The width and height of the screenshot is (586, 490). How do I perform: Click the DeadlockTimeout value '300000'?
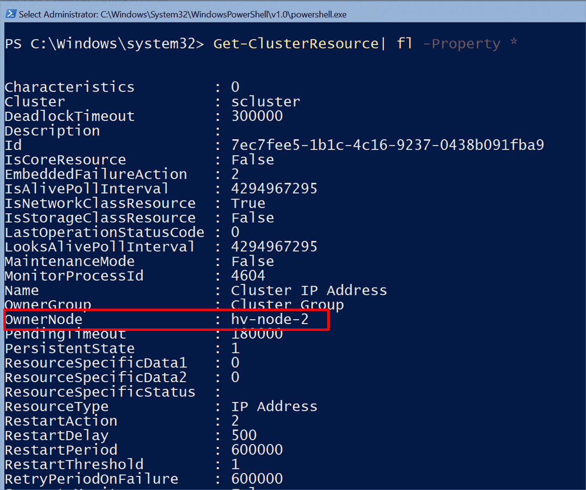point(257,116)
